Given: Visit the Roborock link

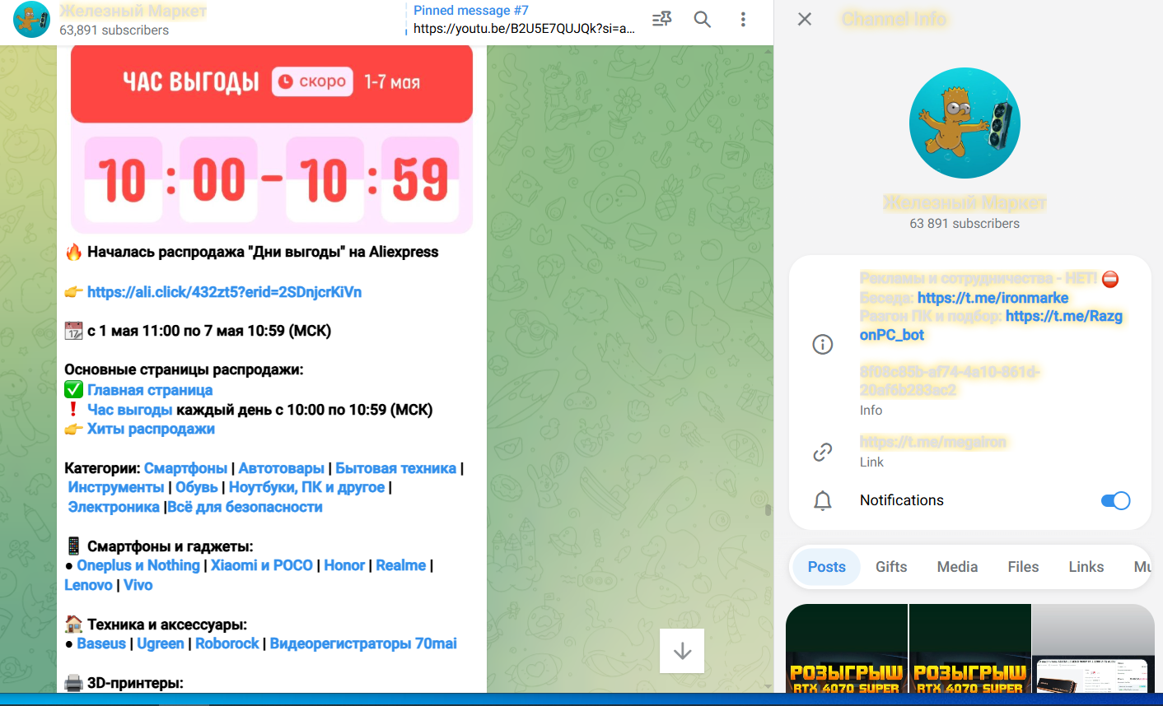Looking at the screenshot, I should pyautogui.click(x=227, y=643).
